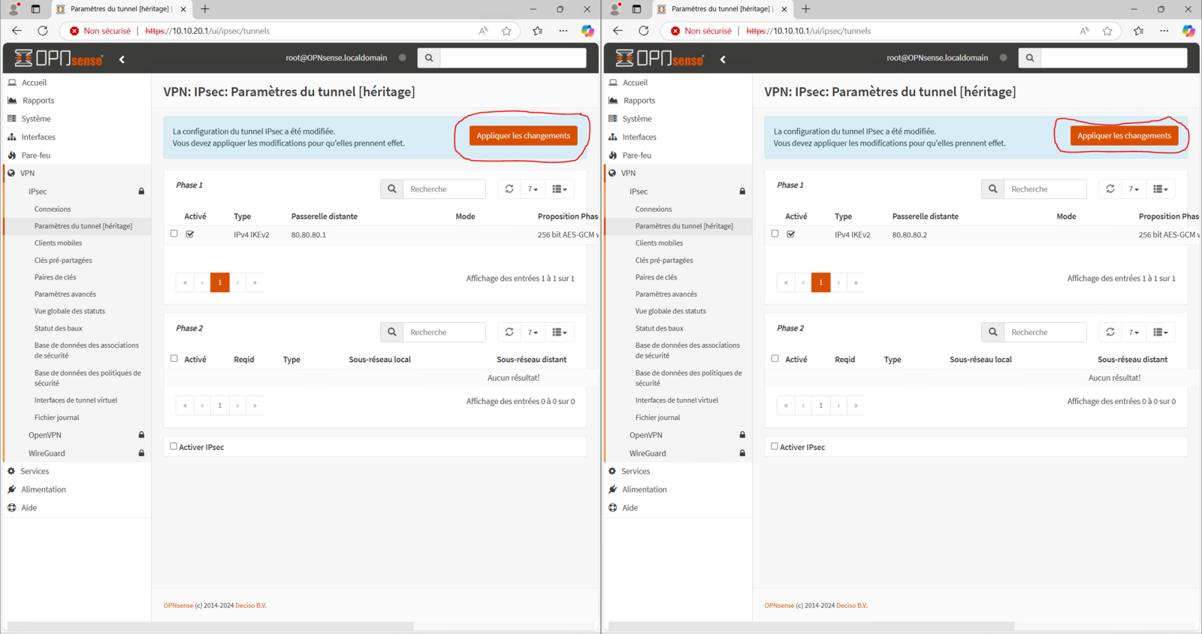The height and width of the screenshot is (634, 1202).
Task: Open Copilot in the right browser window
Action: 1188,31
